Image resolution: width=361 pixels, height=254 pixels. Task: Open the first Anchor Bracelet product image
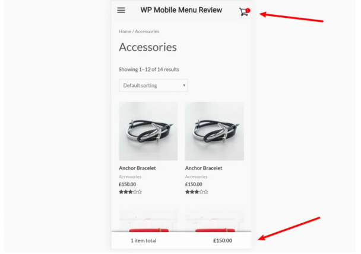pos(148,131)
